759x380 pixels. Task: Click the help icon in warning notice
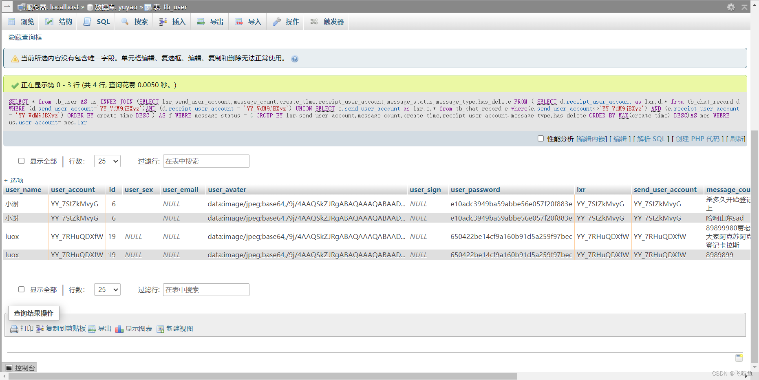pos(295,59)
